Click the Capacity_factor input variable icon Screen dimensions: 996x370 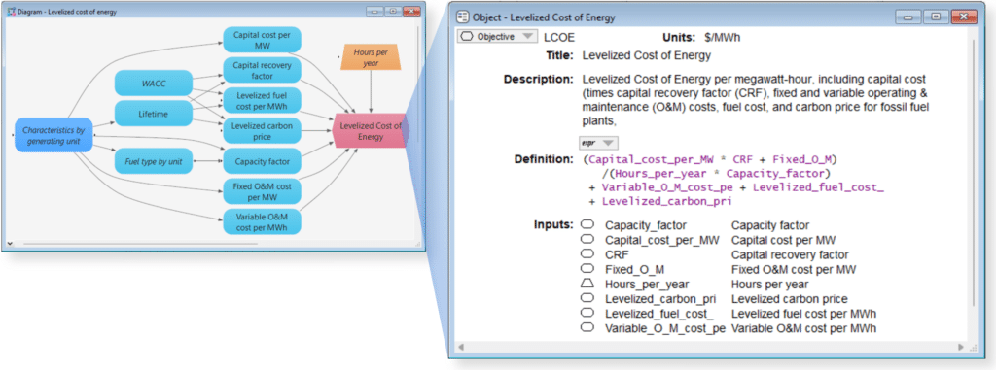pyautogui.click(x=587, y=224)
